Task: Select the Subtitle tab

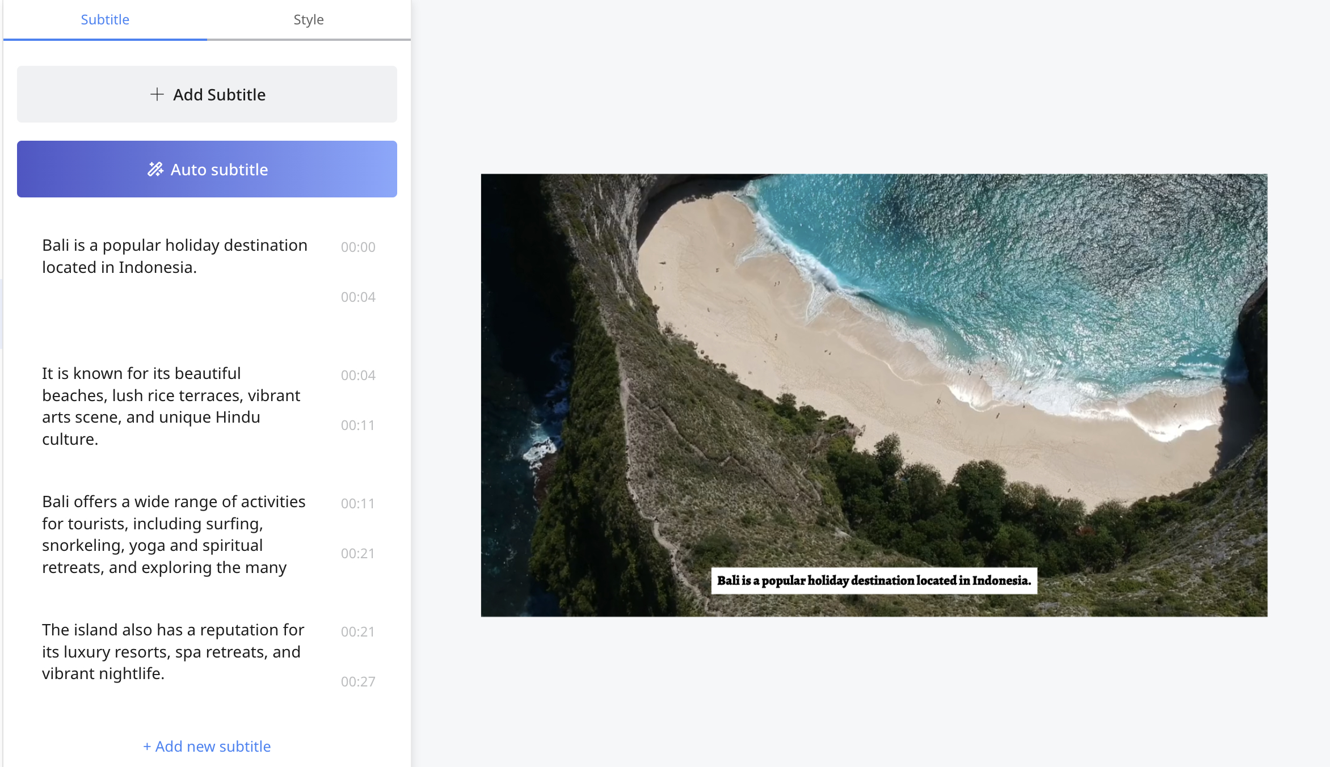Action: click(105, 20)
